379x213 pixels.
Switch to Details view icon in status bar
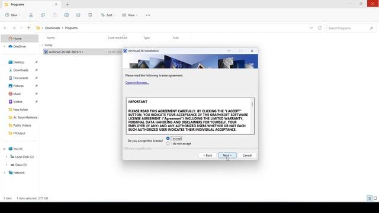370,198
